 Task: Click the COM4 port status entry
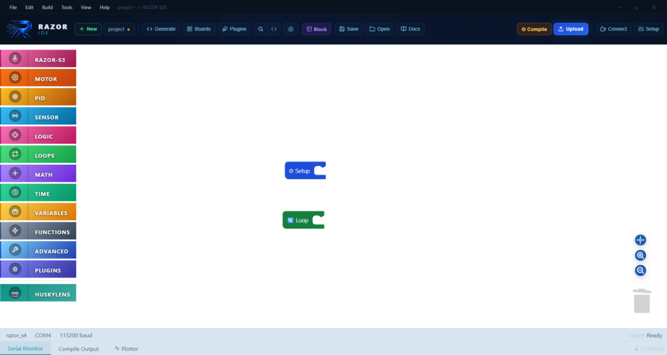pos(43,335)
